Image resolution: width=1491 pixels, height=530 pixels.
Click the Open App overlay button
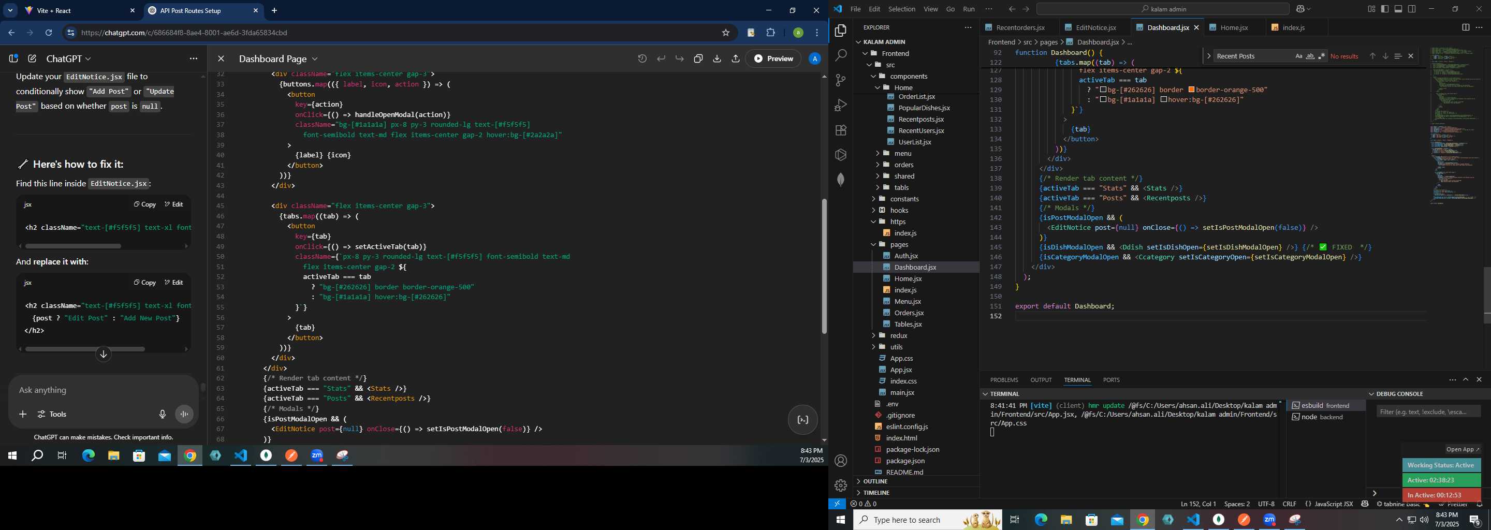(x=1463, y=450)
